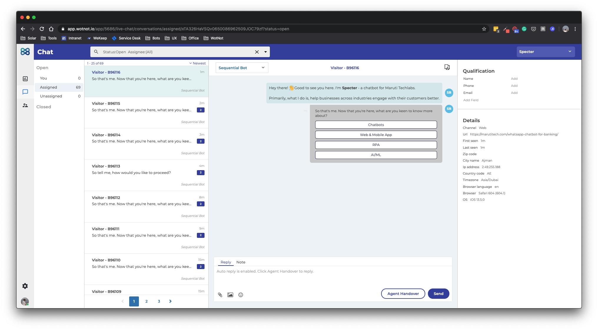Click Add next to Email field
Viewport: 598px width, 330px height.
tap(514, 93)
